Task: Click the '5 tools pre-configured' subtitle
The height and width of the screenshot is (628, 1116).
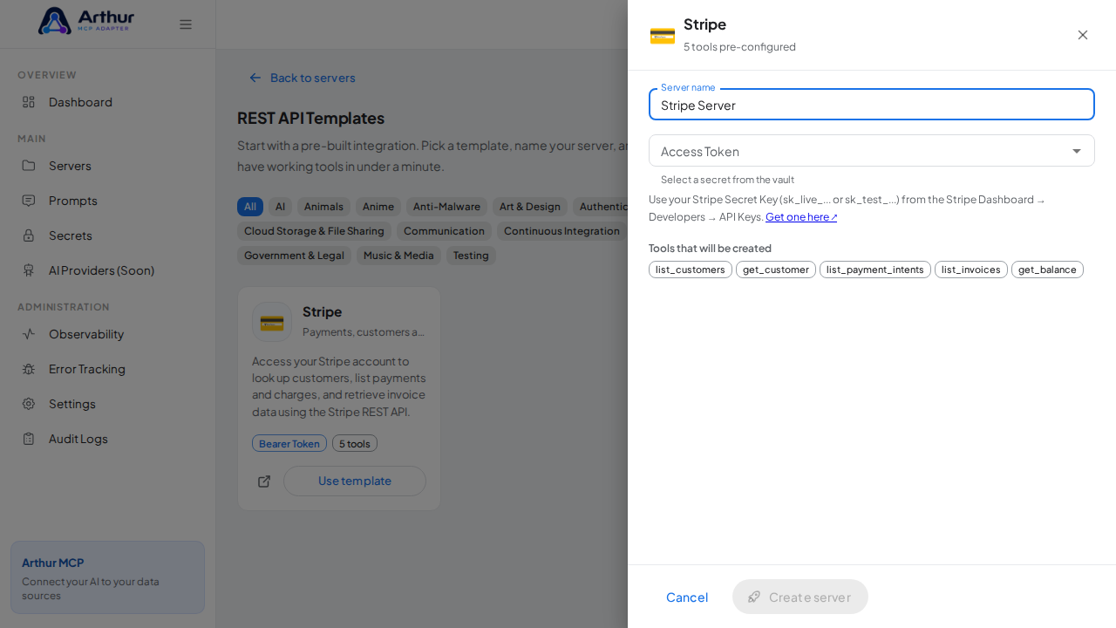Action: [739, 47]
